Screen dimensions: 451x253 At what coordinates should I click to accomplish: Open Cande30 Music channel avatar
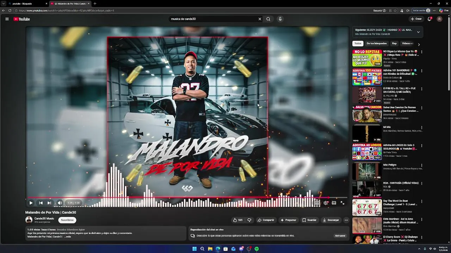tap(29, 220)
